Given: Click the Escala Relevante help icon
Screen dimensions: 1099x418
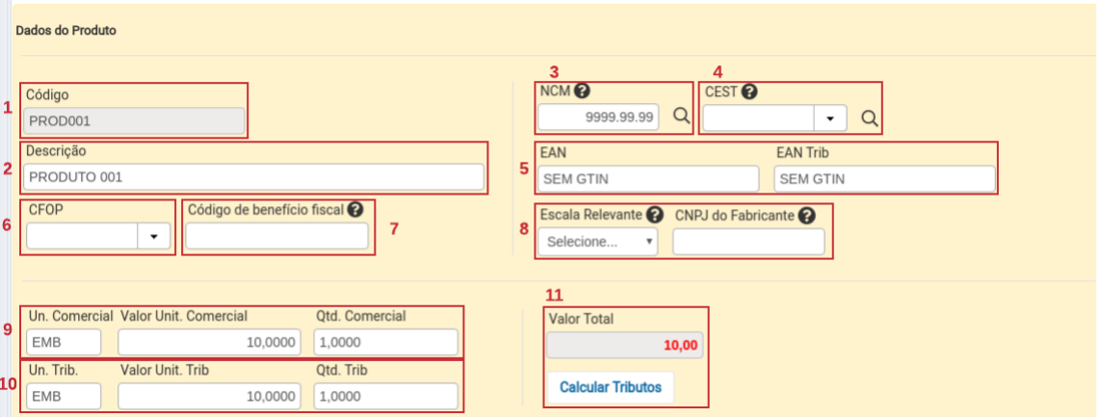Looking at the screenshot, I should point(655,215).
